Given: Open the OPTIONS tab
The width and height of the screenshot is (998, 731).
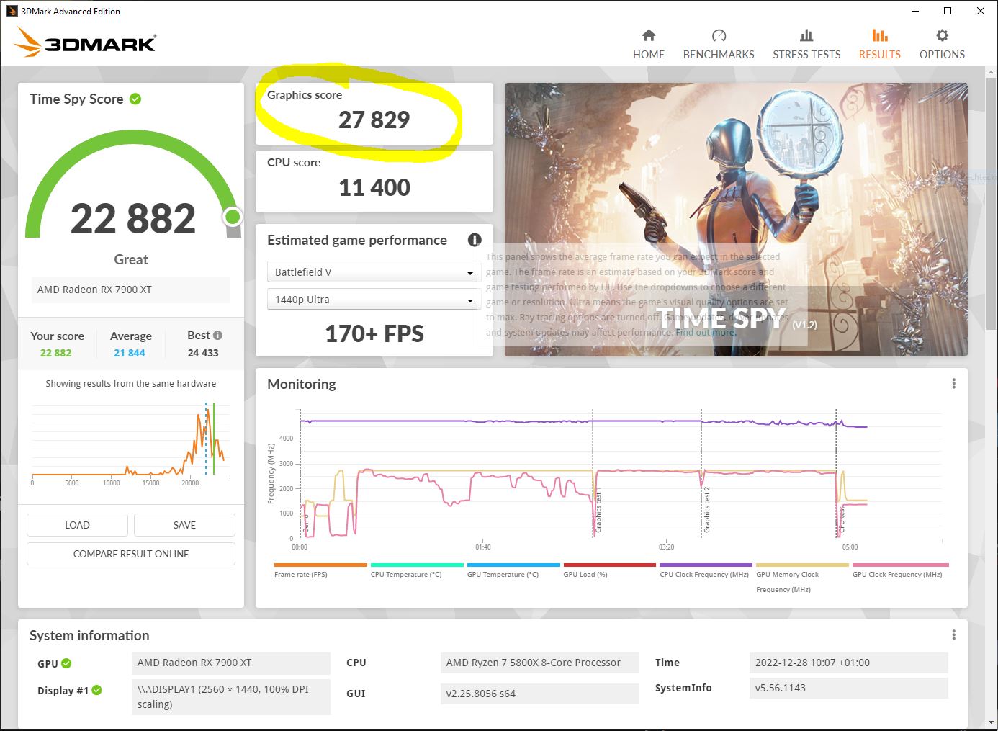Looking at the screenshot, I should pyautogui.click(x=942, y=45).
